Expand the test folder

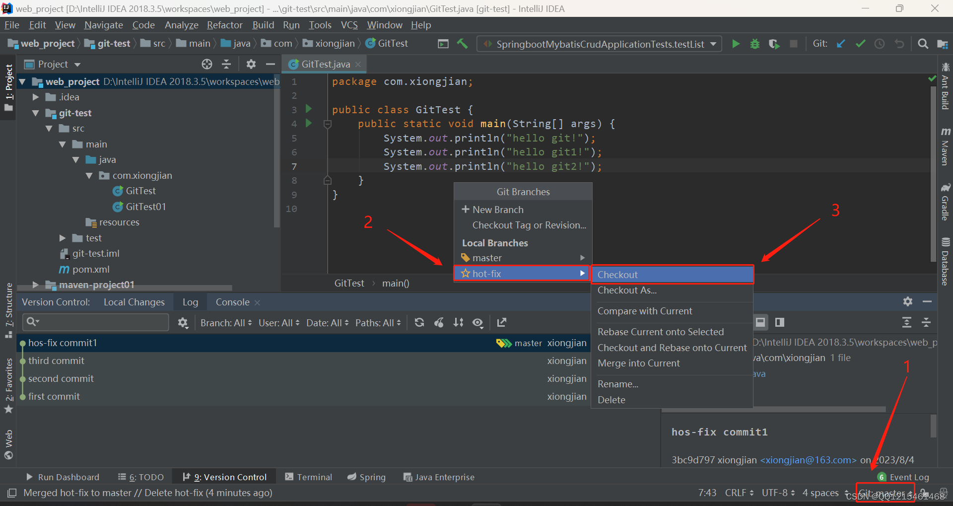tap(62, 238)
